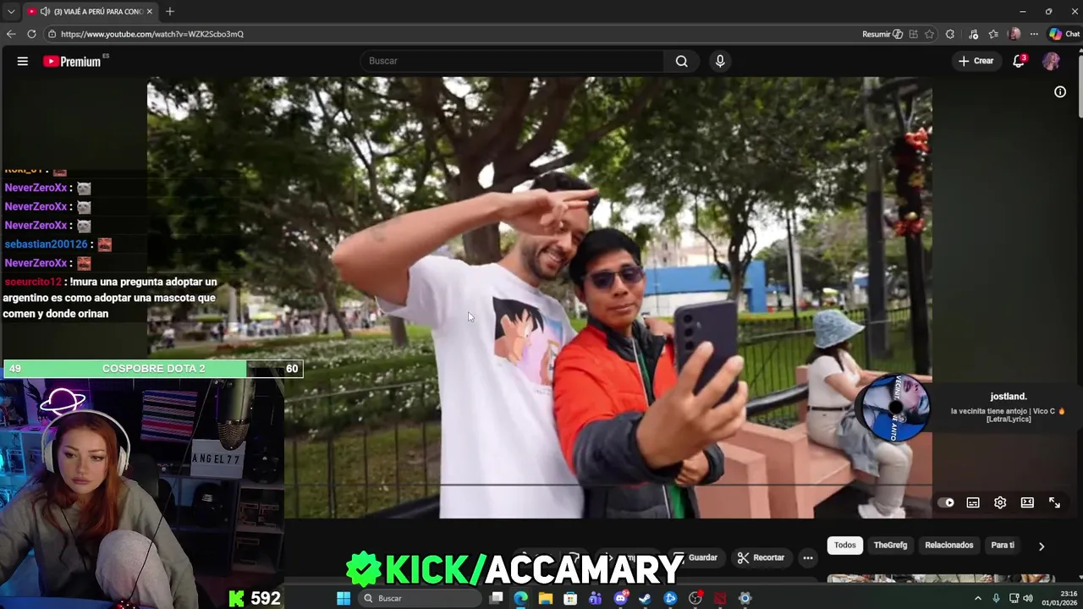Open more actions three-dot menu below video

click(808, 557)
